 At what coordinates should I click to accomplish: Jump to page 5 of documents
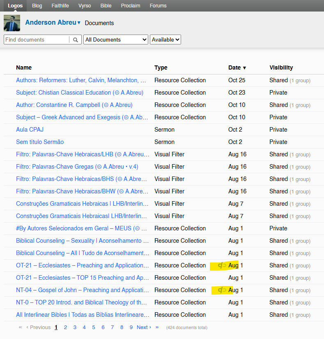pos(94,327)
